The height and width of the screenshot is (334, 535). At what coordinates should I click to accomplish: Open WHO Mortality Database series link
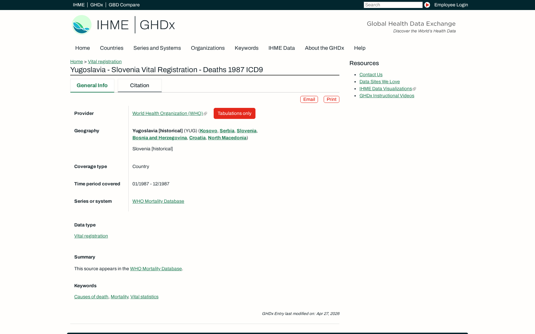pos(158,201)
